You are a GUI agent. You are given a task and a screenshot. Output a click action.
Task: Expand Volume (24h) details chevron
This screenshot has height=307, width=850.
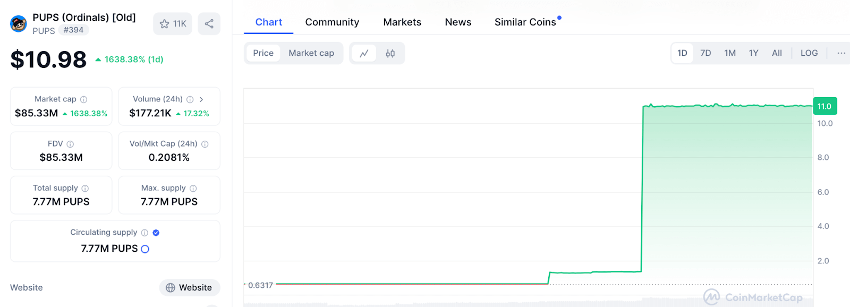[x=201, y=99]
